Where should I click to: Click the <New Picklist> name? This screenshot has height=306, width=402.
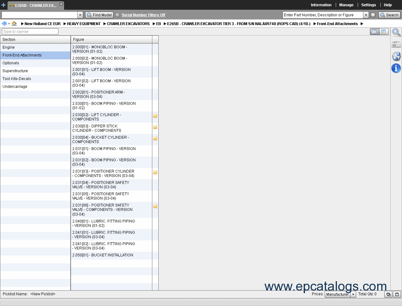(x=43, y=294)
